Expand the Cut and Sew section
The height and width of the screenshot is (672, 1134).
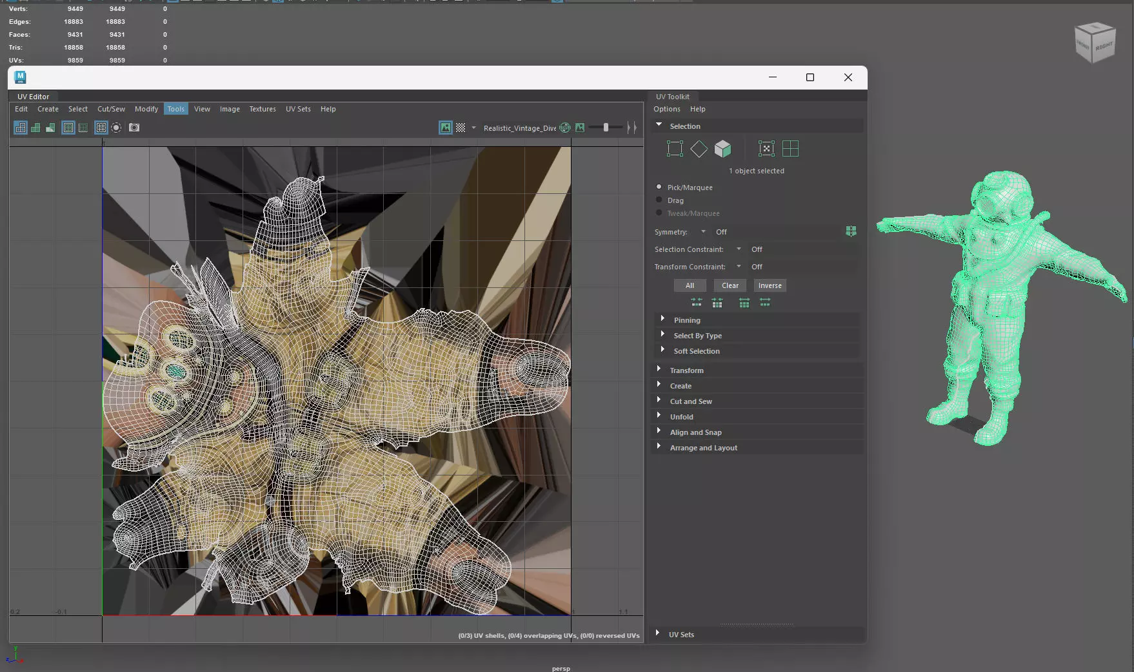(659, 400)
